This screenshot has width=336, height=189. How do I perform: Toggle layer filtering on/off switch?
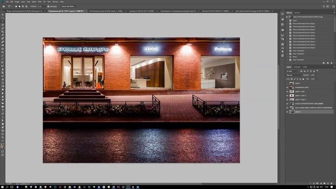[x=317, y=70]
